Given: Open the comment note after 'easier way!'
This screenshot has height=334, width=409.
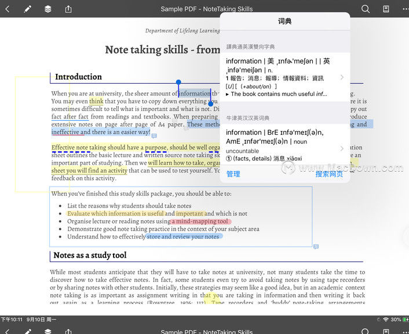Looking at the screenshot, I should tap(154, 136).
